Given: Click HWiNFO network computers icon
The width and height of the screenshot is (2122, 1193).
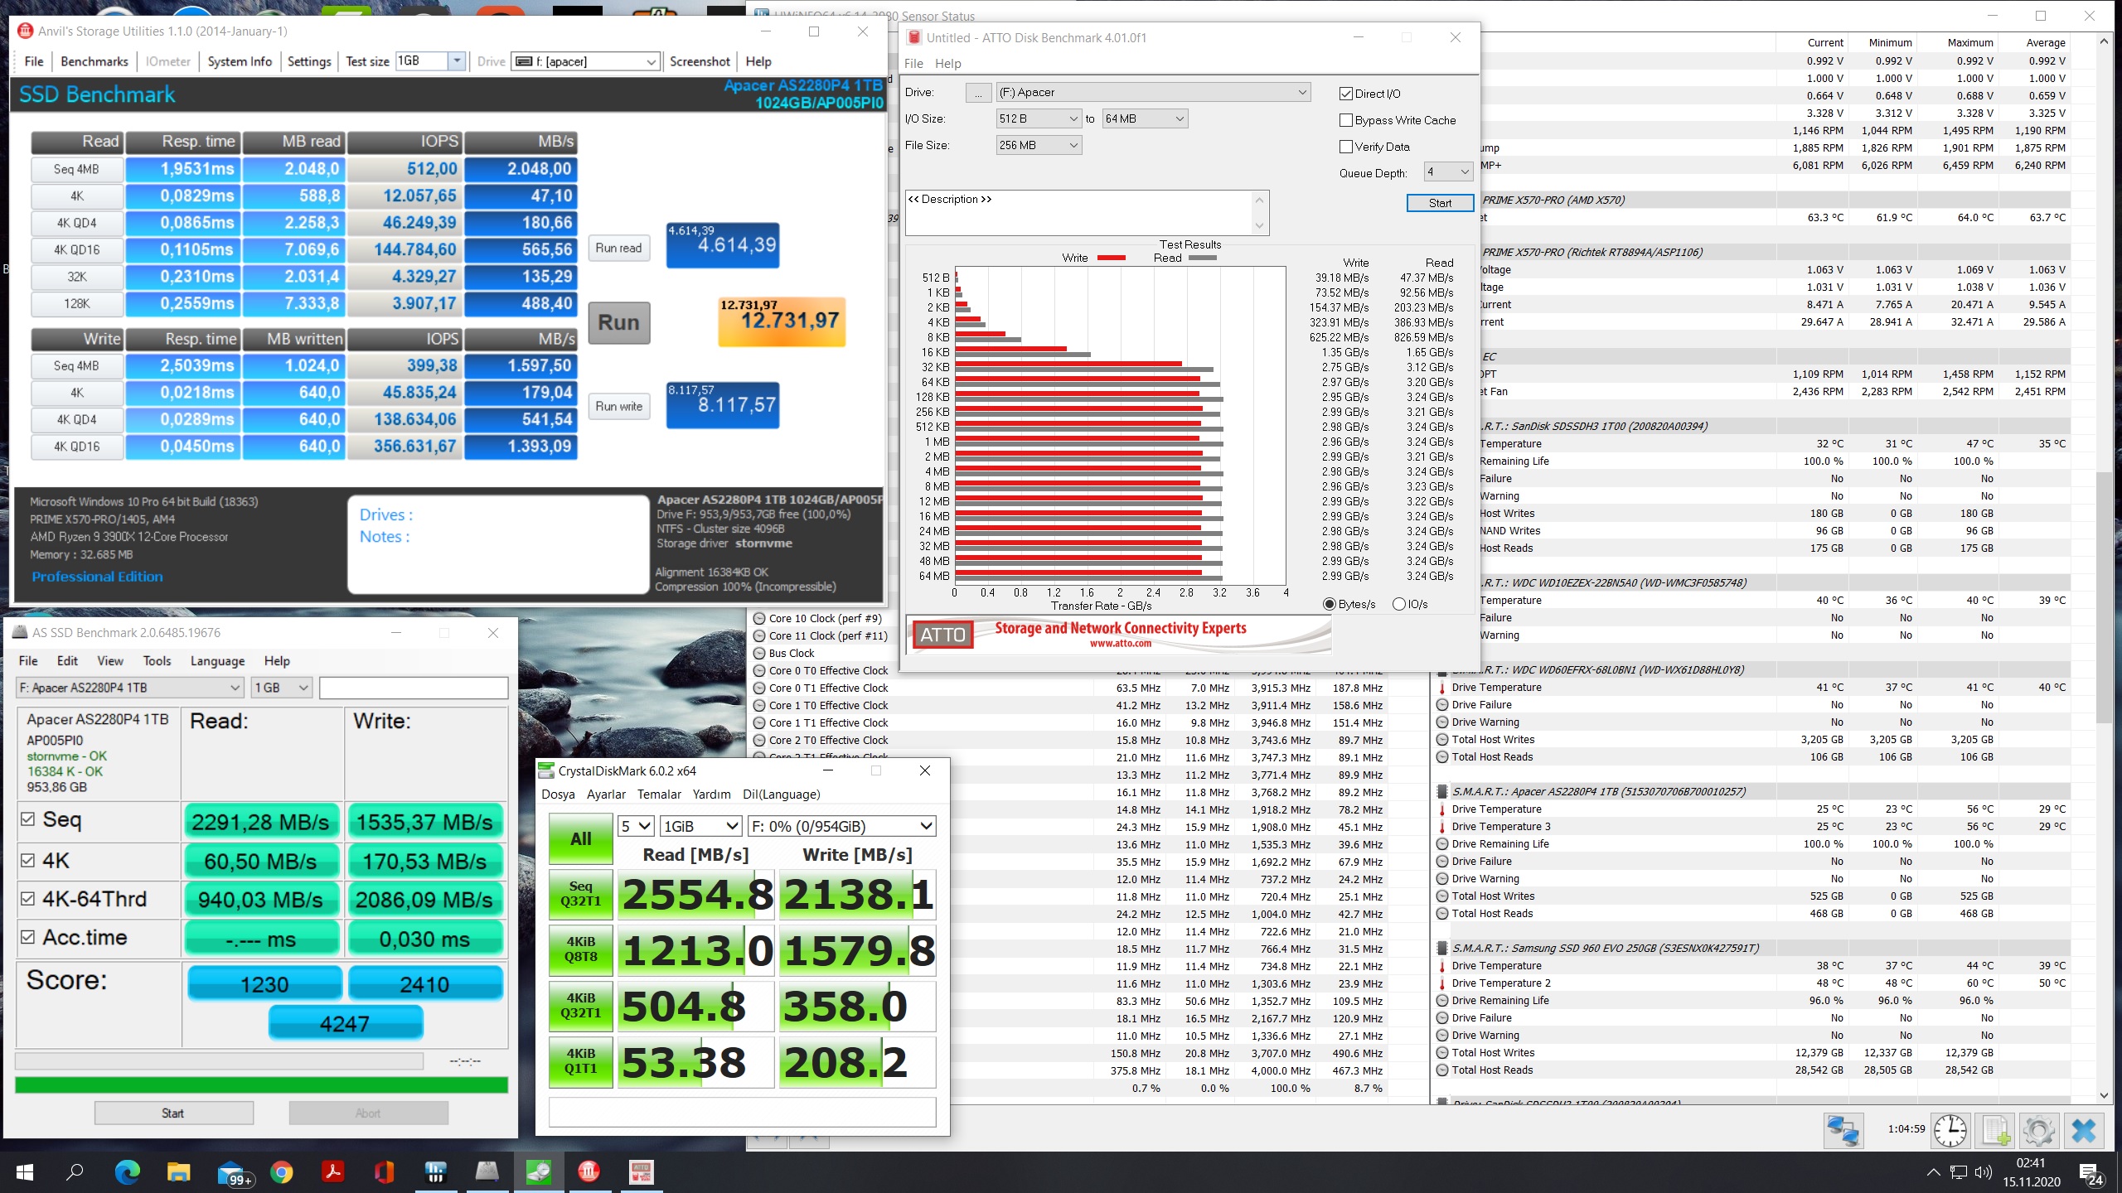Looking at the screenshot, I should [1843, 1131].
